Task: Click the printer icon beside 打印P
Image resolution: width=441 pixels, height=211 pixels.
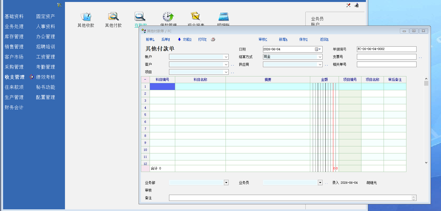Action: [x=213, y=39]
